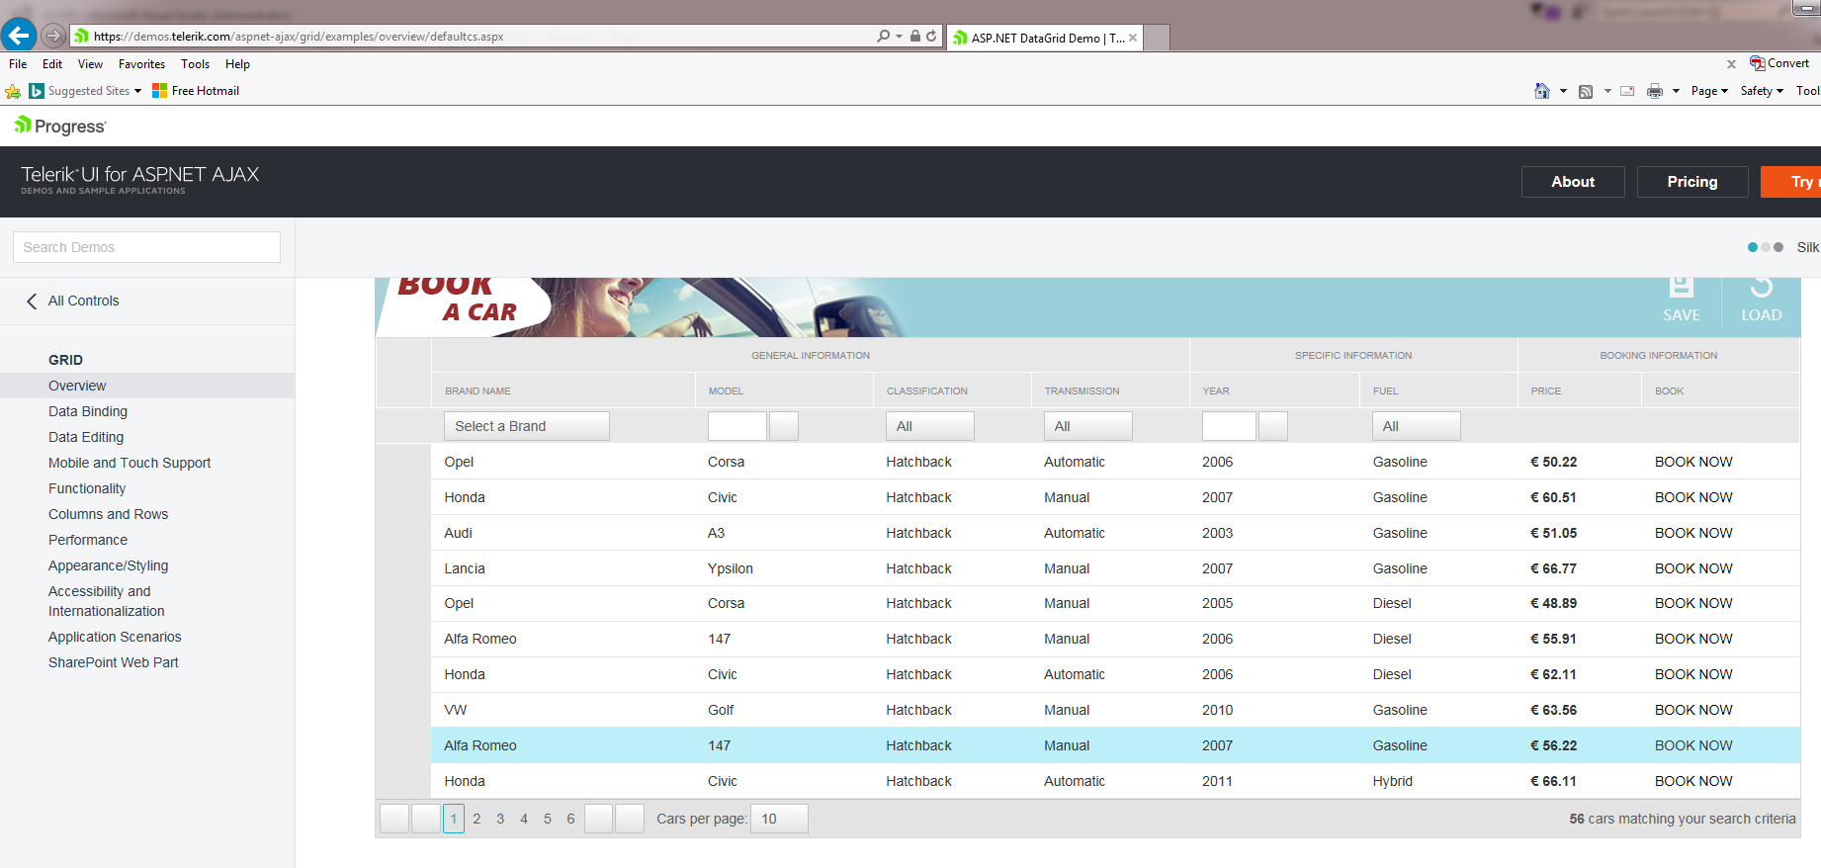Click the Search Demos input field
The width and height of the screenshot is (1821, 868).
pos(146,247)
